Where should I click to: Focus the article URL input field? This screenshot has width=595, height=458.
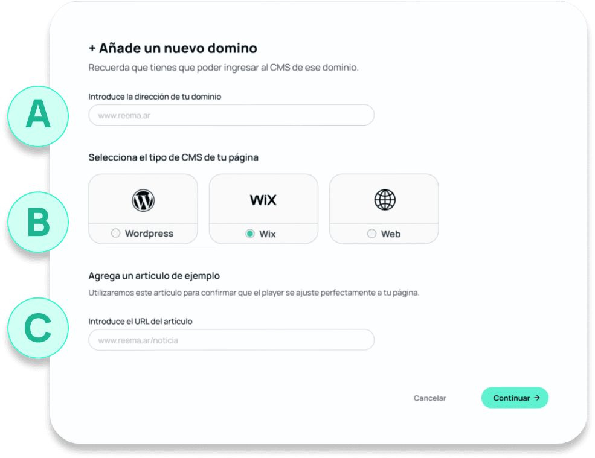tap(231, 340)
